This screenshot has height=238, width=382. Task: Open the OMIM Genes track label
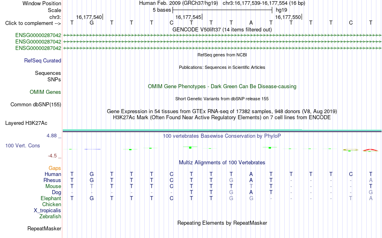[45, 92]
